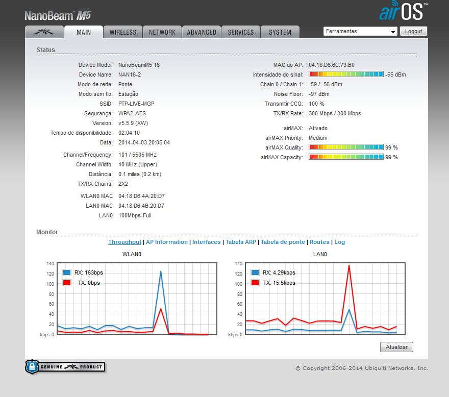Select the security value WPA2-AES
Image resolution: width=449 pixels, height=397 pixels.
[x=132, y=113]
